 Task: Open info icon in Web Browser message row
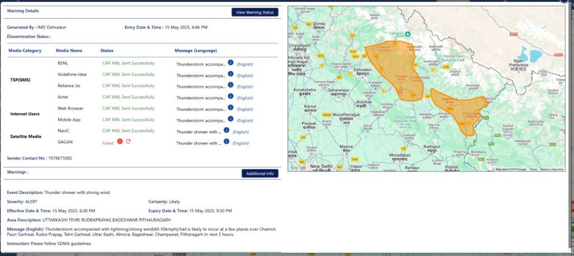click(230, 108)
